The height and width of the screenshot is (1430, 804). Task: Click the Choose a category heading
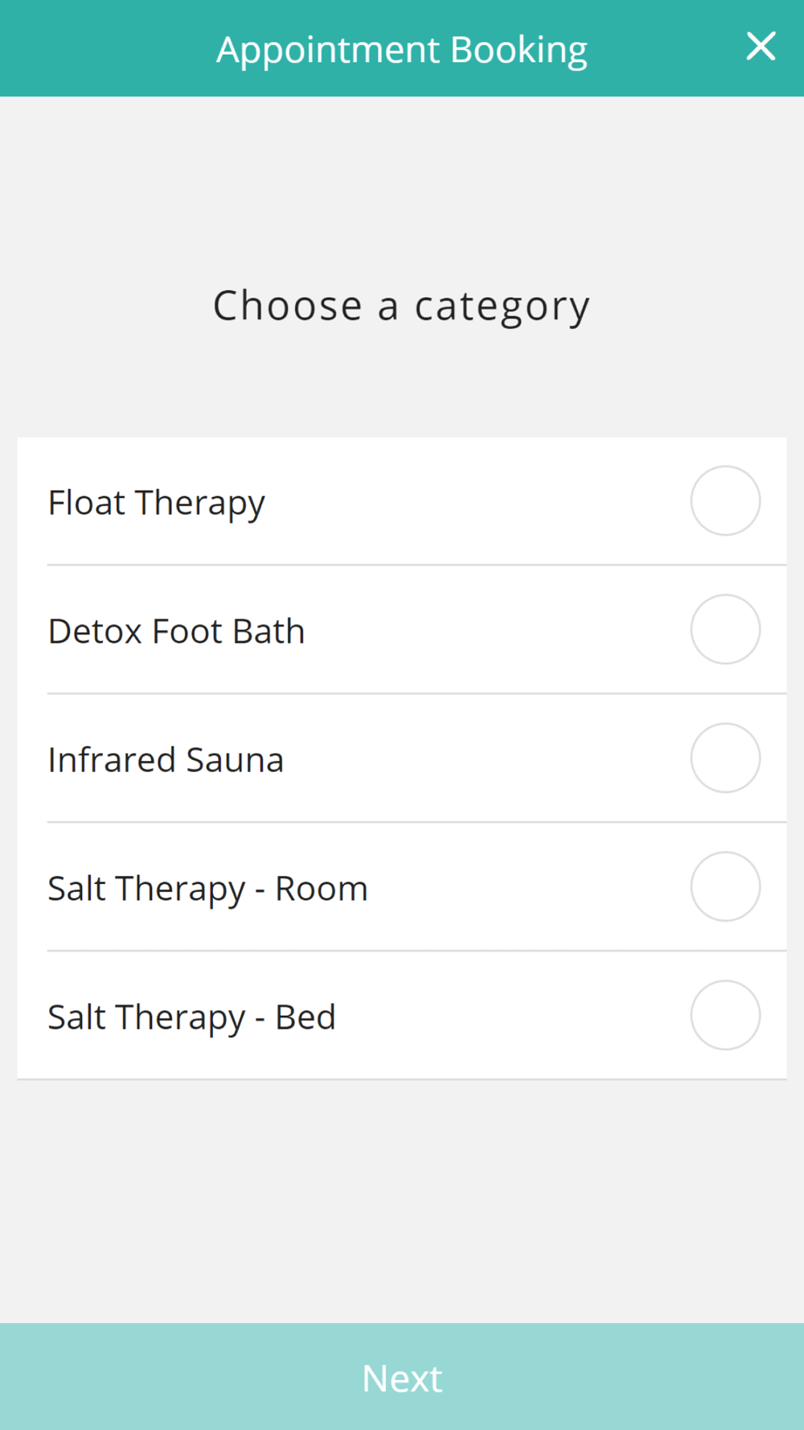pos(401,306)
